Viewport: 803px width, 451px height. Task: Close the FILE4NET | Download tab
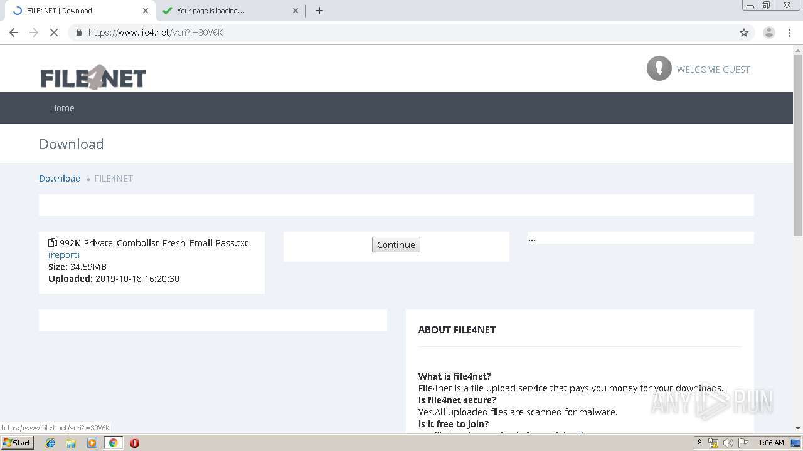click(146, 11)
